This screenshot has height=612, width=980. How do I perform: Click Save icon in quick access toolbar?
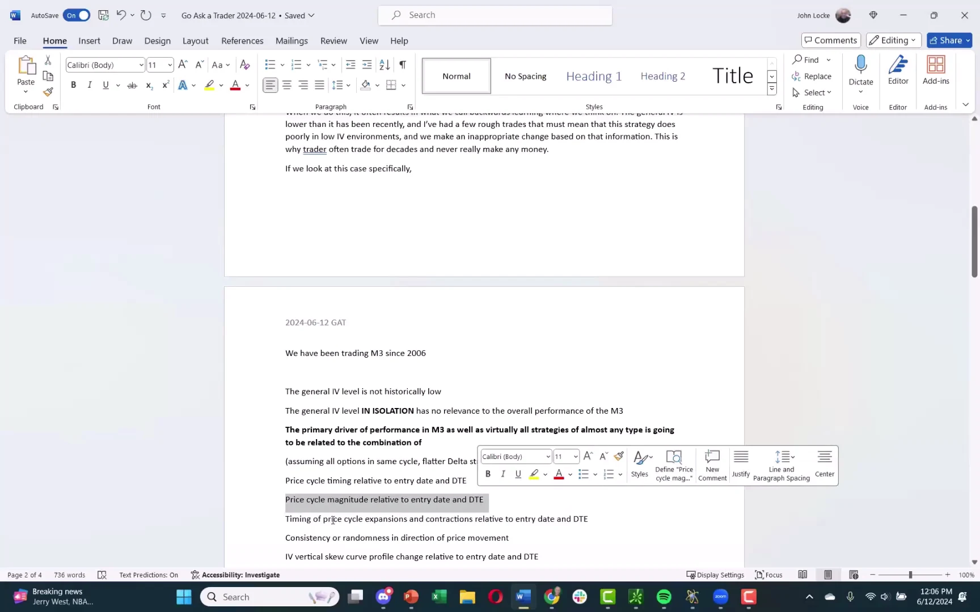pyautogui.click(x=103, y=15)
